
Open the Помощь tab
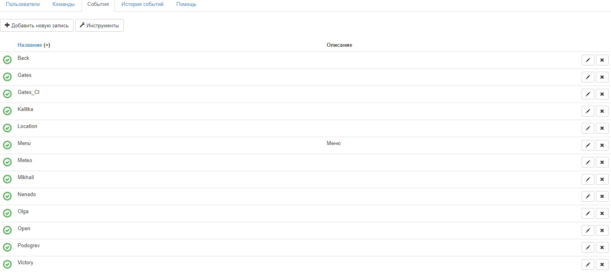pos(186,4)
